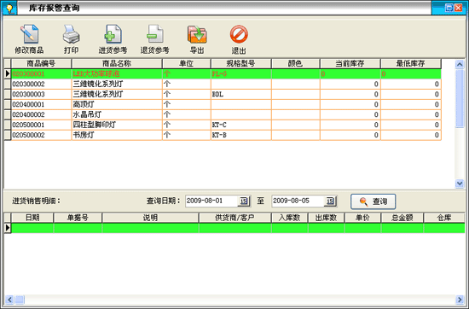Click the 单位 column header
Image resolution: width=469 pixels, height=309 pixels.
point(187,63)
